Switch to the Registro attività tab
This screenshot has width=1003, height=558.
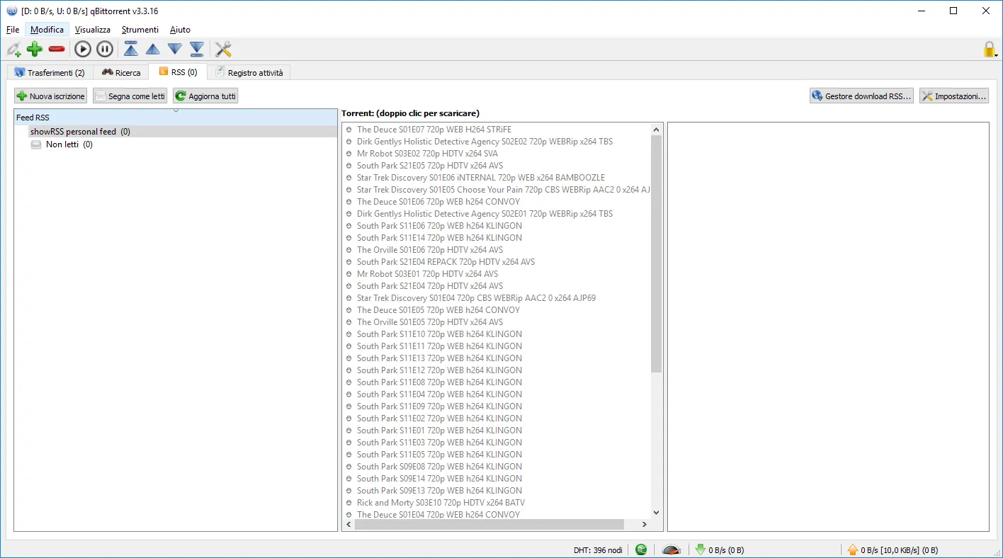coord(249,72)
